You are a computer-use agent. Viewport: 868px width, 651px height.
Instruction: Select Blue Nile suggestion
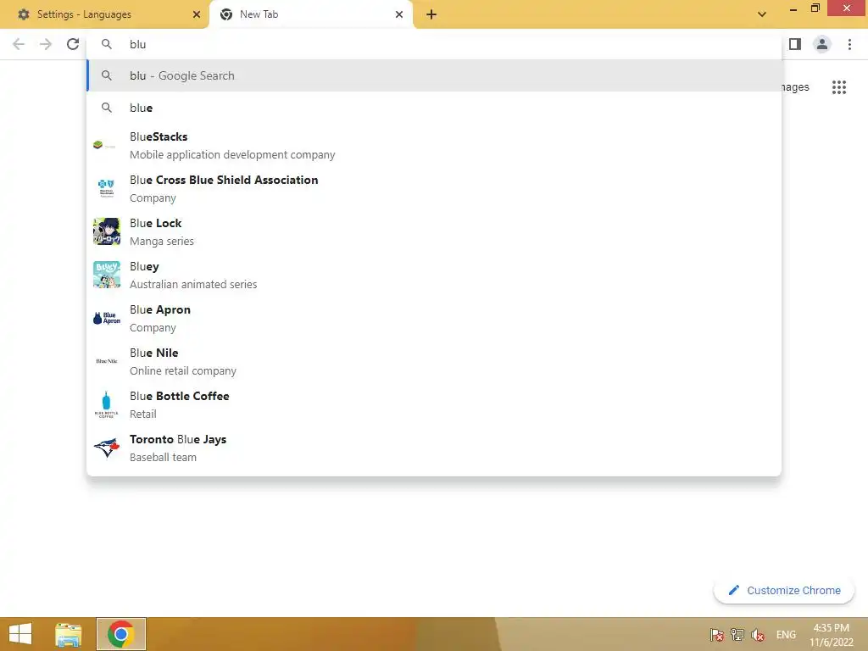point(435,361)
